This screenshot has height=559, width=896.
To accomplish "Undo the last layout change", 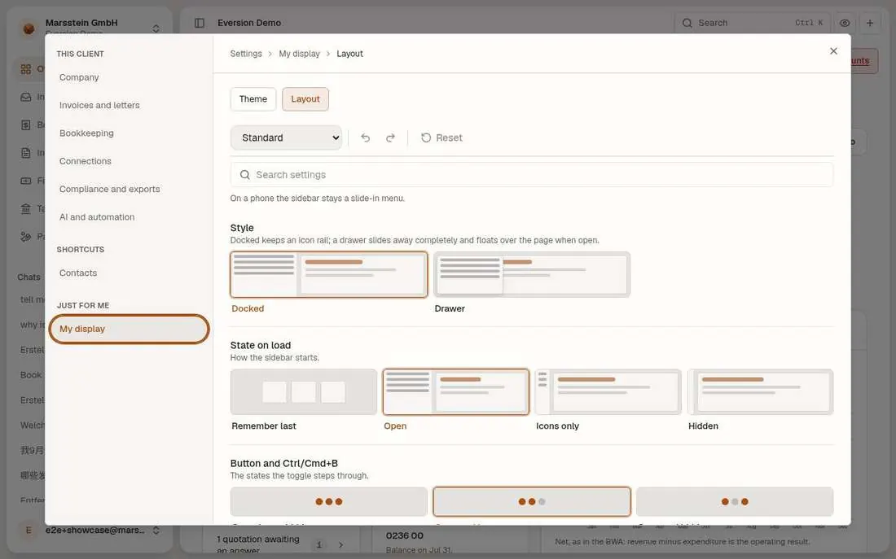I will tap(365, 138).
